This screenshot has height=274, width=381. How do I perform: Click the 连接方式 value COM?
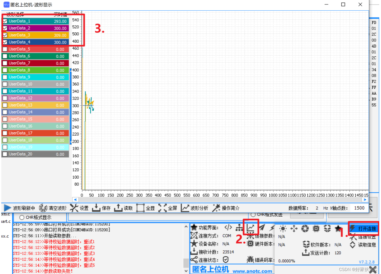(x=227, y=236)
